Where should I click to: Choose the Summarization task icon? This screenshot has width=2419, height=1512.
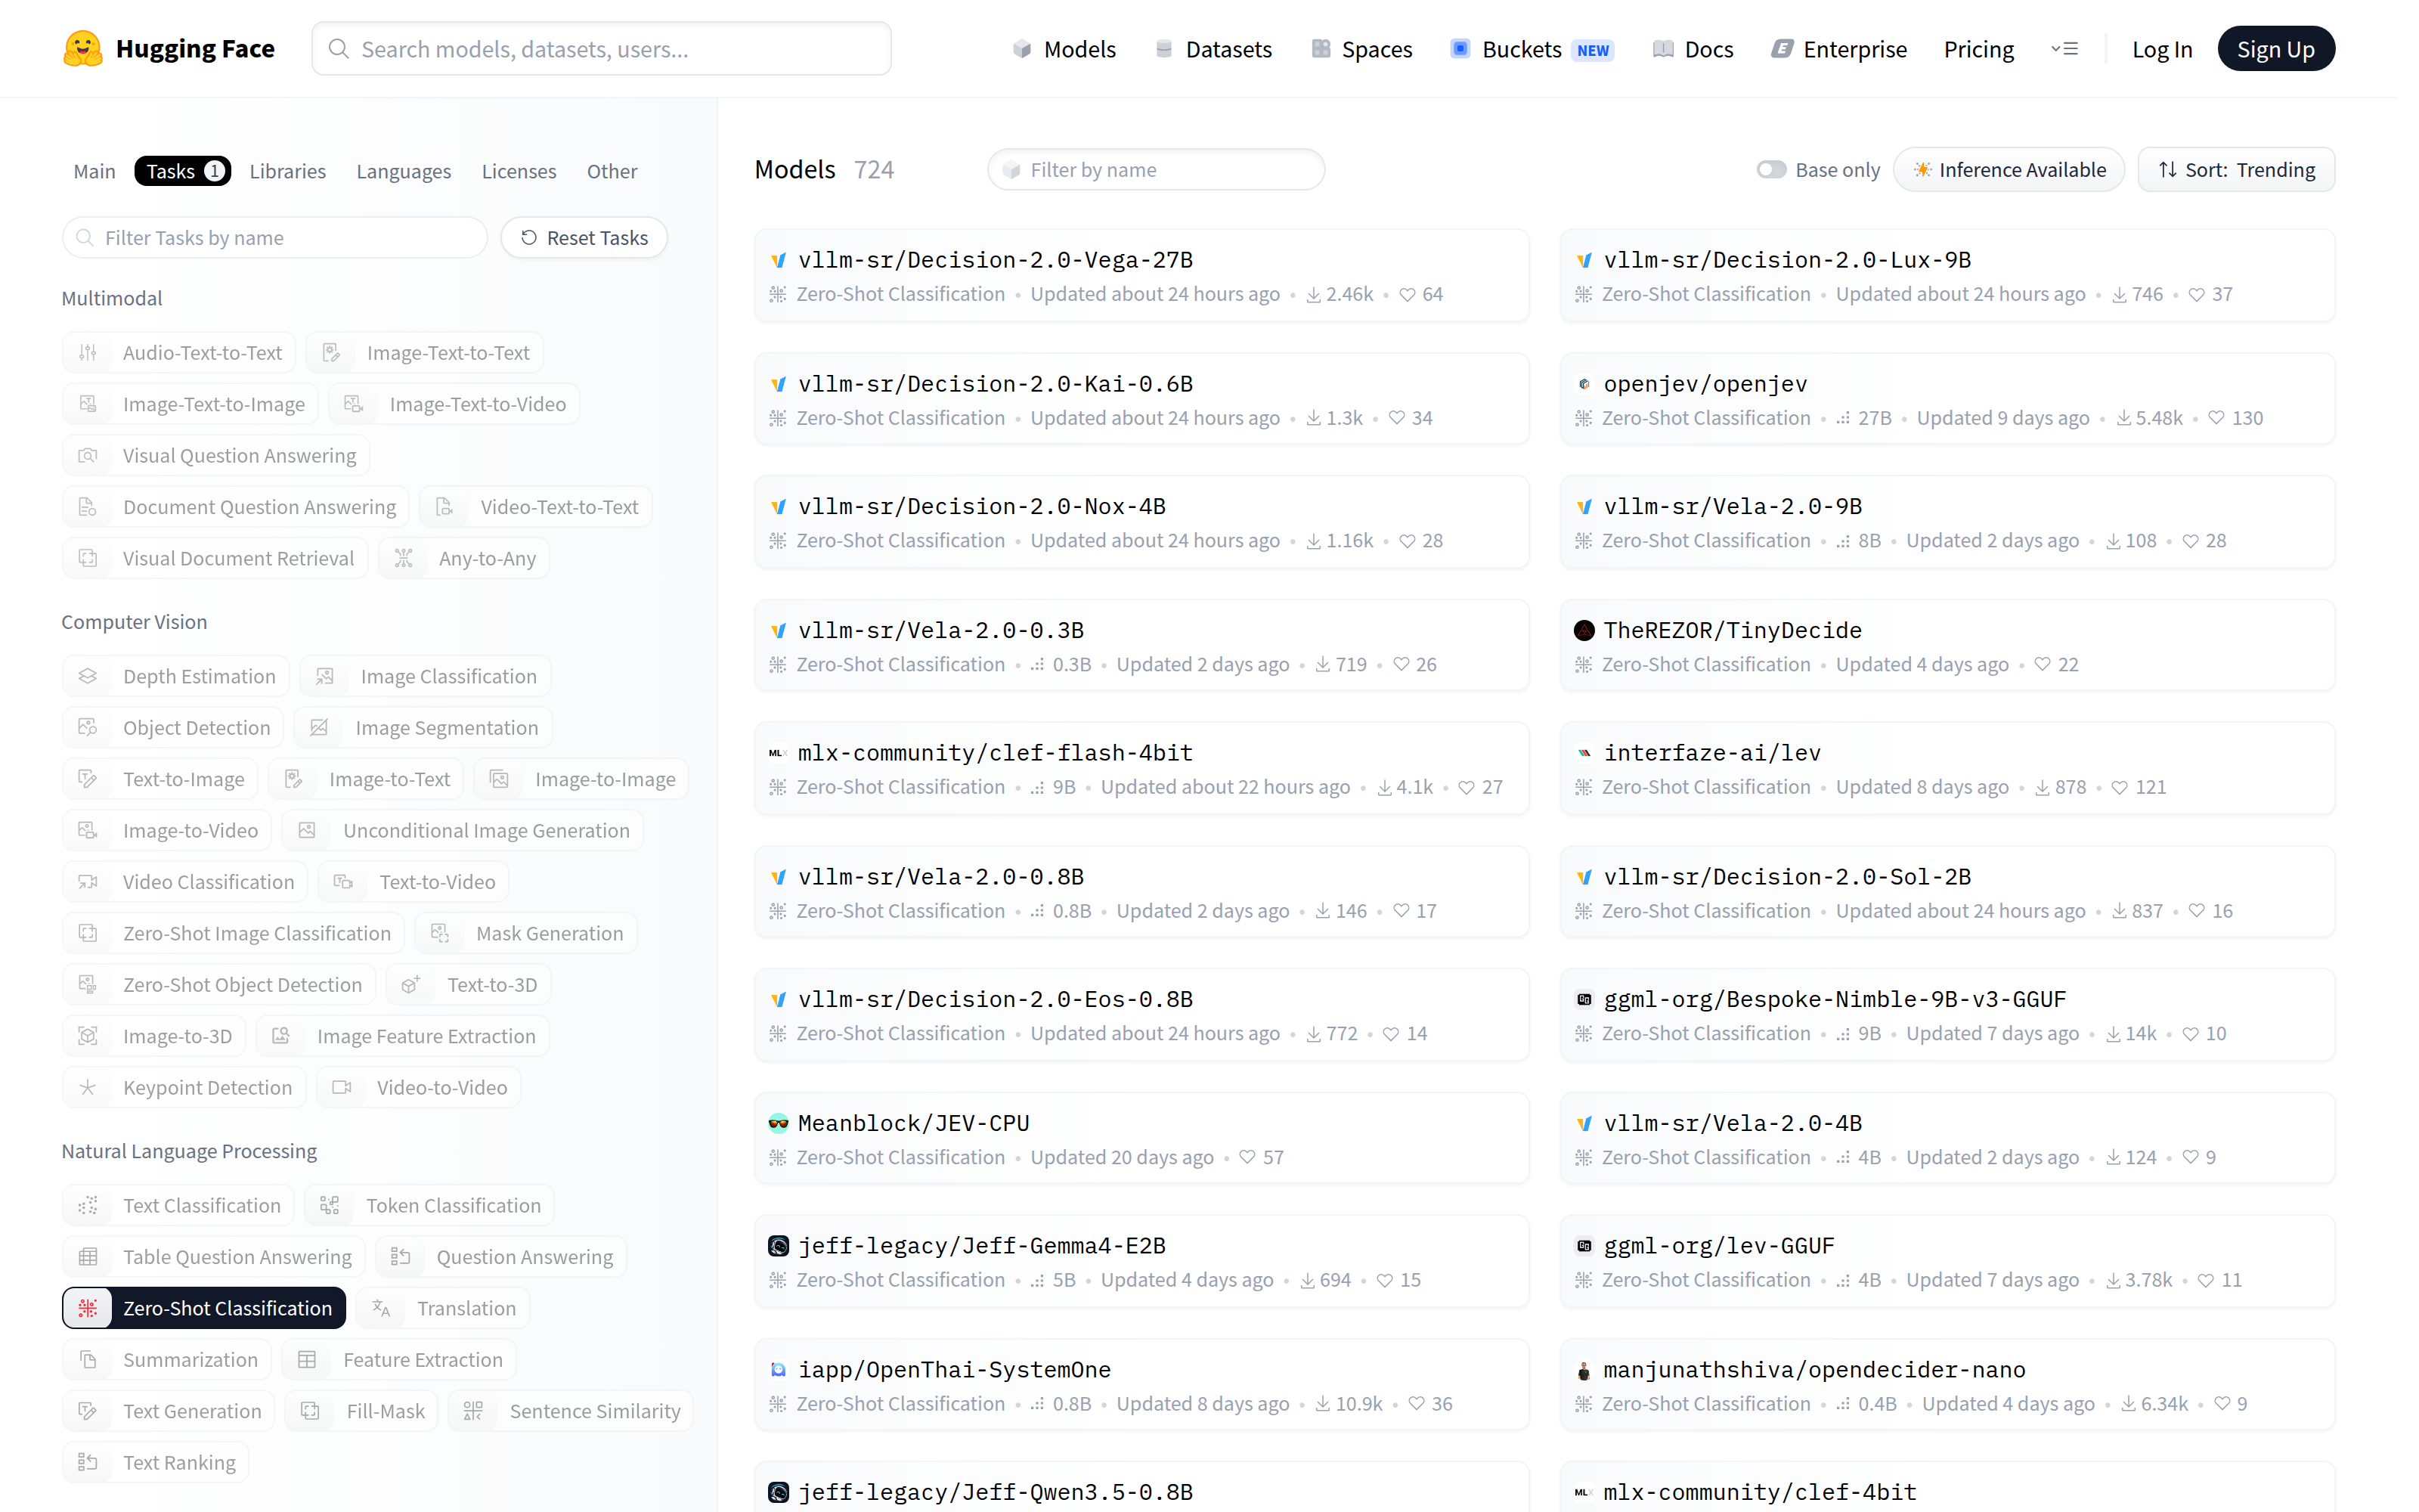pyautogui.click(x=88, y=1359)
